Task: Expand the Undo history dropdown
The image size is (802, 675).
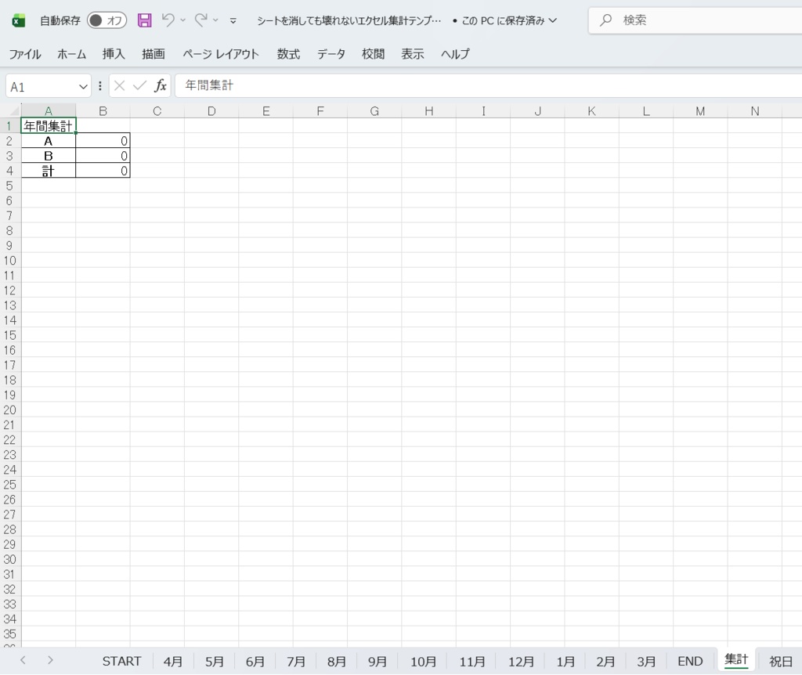Action: 182,20
